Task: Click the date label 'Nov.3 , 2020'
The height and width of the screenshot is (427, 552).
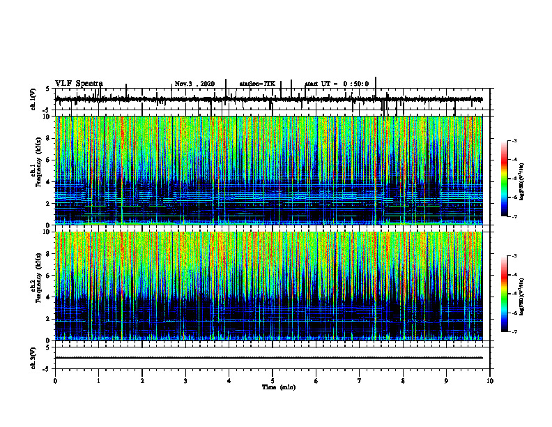Action: coord(194,84)
